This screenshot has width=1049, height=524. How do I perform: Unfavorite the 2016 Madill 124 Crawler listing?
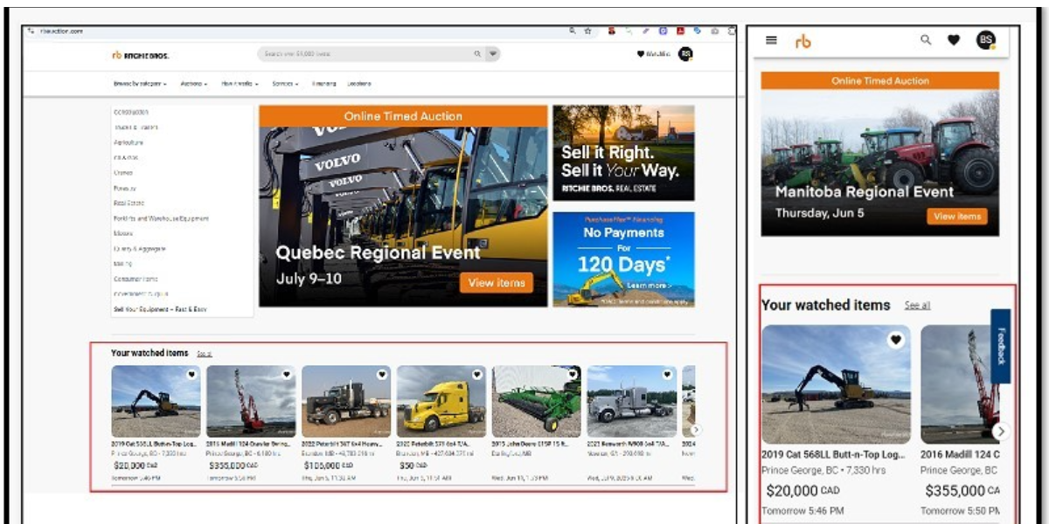coord(286,374)
